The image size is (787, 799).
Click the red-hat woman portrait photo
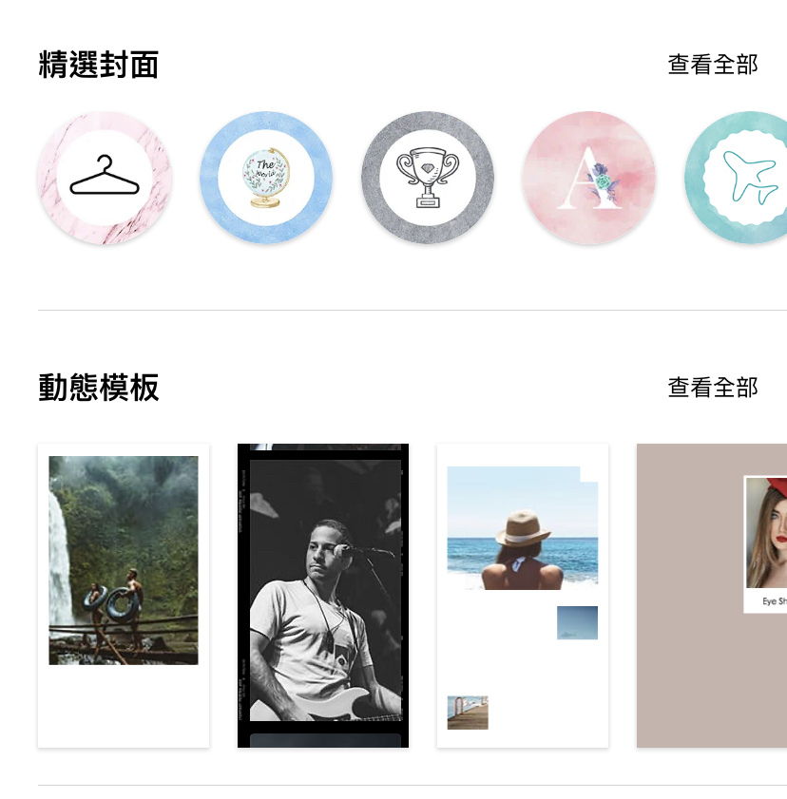coord(767,532)
